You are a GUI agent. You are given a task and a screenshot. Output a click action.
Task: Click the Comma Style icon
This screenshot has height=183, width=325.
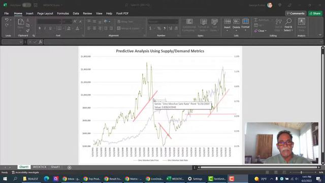click(x=165, y=28)
